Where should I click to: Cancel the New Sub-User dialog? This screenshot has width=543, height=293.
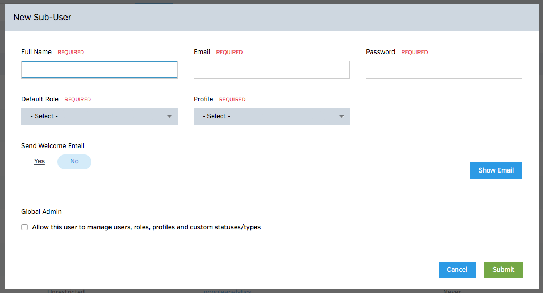coord(457,270)
